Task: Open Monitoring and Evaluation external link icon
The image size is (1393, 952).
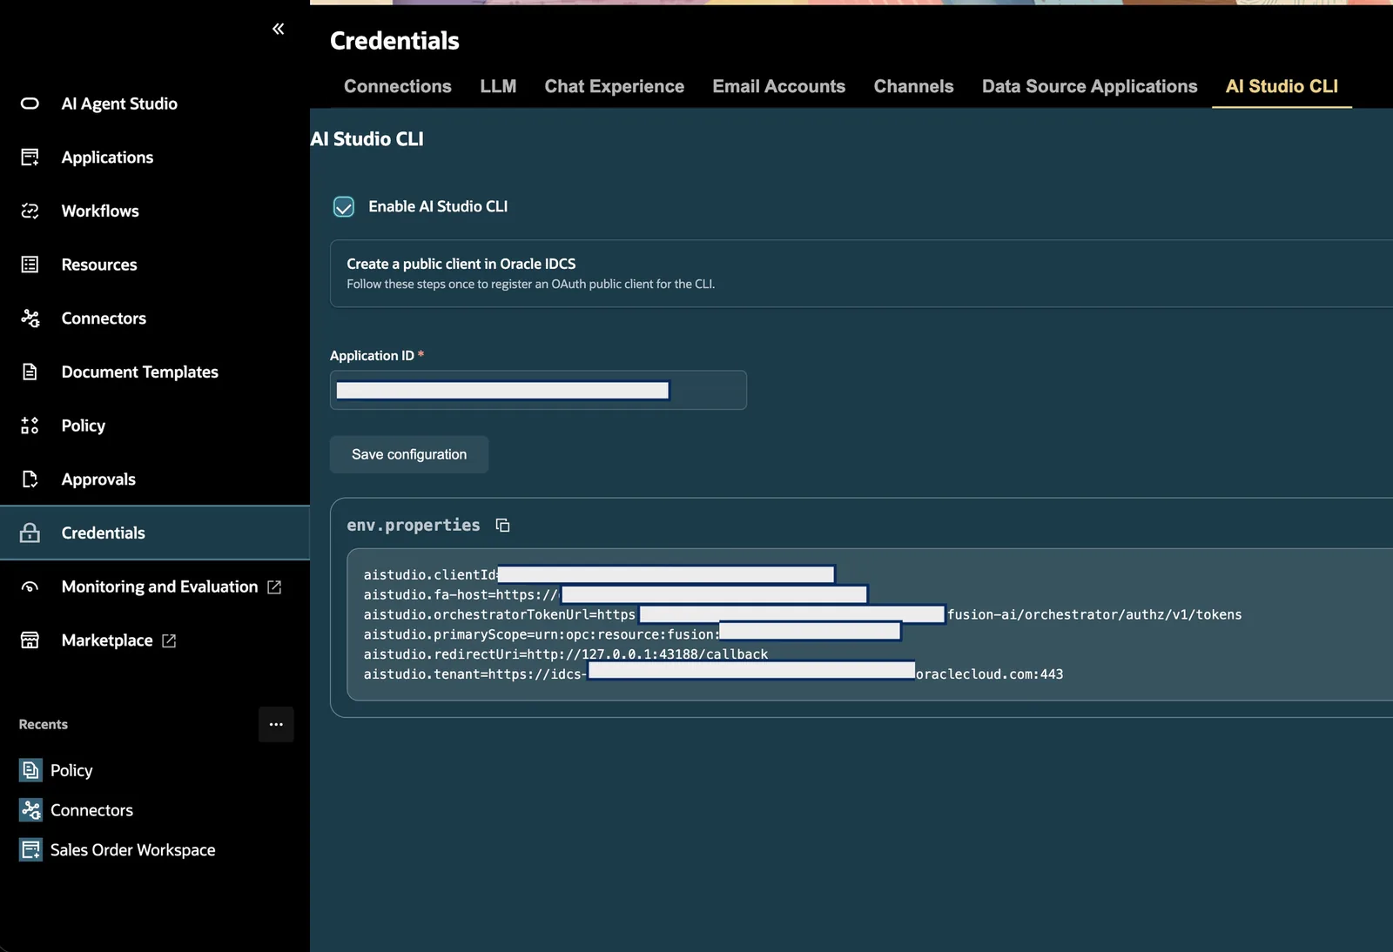Action: (274, 587)
